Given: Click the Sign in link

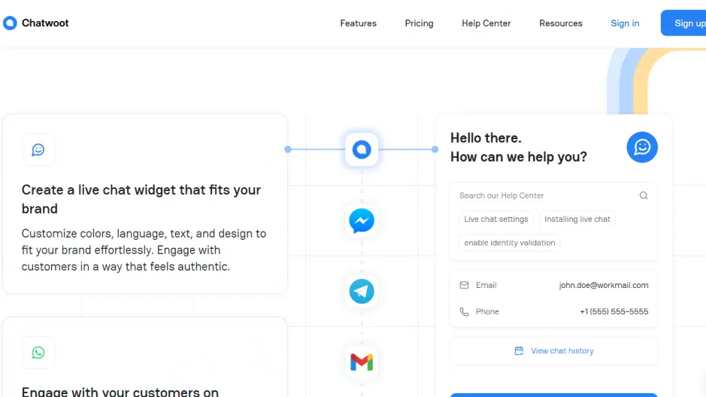Looking at the screenshot, I should pos(625,23).
